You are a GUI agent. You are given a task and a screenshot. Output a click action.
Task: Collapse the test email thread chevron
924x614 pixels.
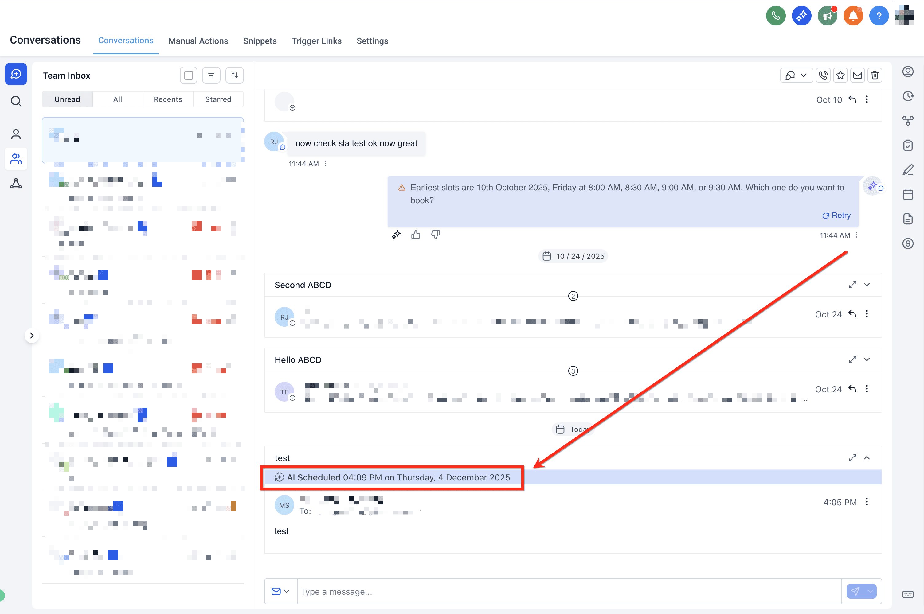point(867,458)
